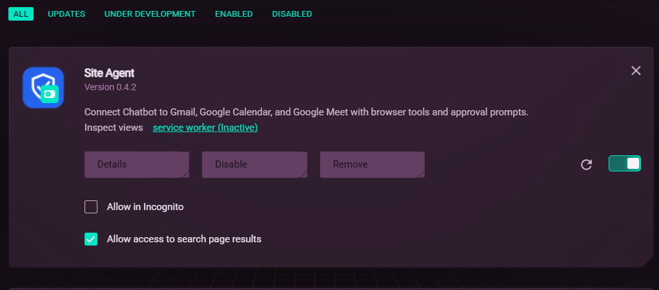Close the Site Agent card

(636, 71)
